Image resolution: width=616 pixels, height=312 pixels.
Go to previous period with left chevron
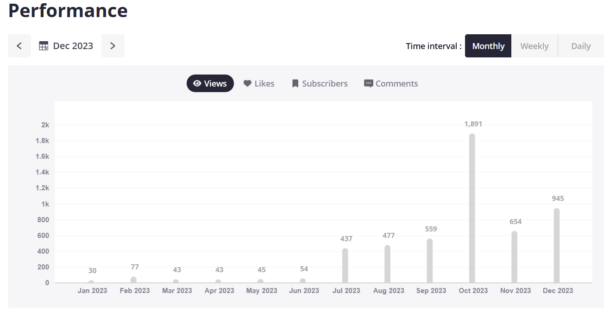click(x=19, y=46)
